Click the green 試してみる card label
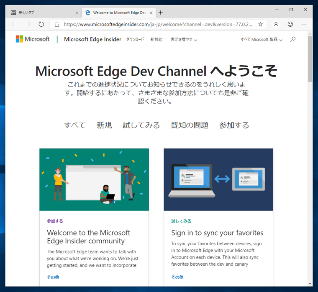318x292 pixels. click(x=181, y=221)
